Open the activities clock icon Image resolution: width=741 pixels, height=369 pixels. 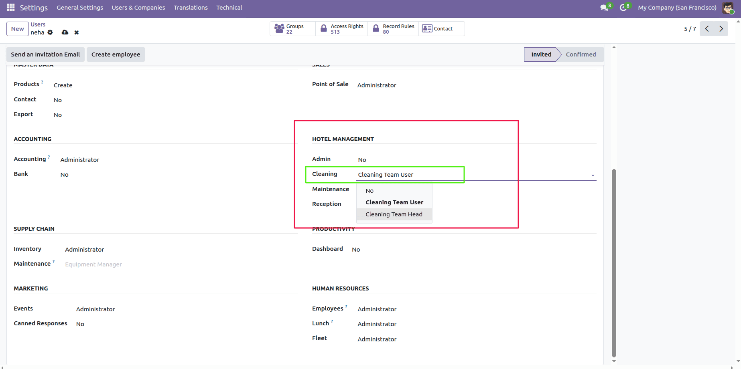pos(623,8)
